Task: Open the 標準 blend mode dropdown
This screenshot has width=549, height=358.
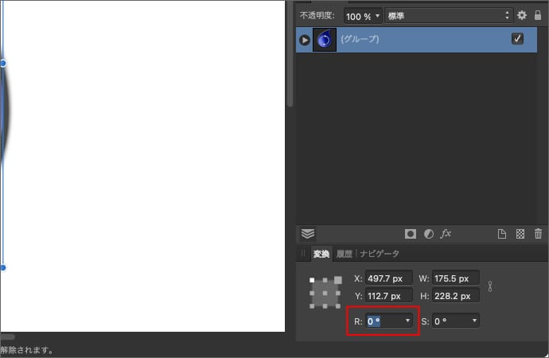Action: tap(448, 15)
